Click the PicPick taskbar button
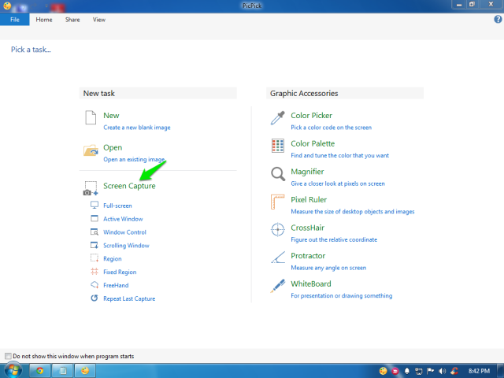The image size is (504, 378). (x=85, y=371)
